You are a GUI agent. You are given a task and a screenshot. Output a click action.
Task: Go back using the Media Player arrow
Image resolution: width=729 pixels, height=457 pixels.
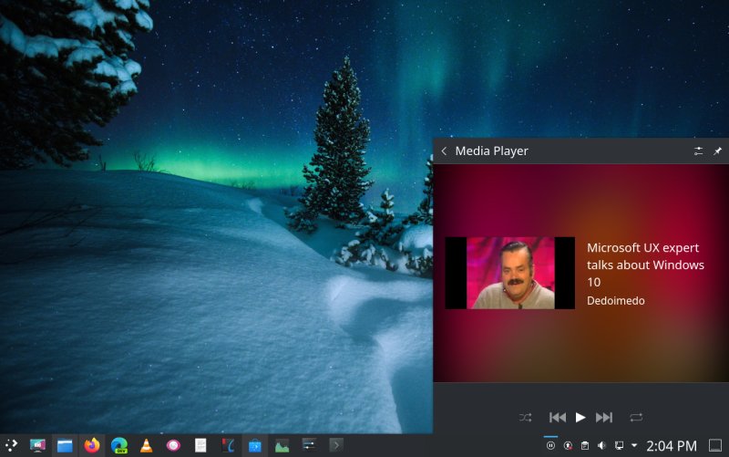tap(444, 151)
